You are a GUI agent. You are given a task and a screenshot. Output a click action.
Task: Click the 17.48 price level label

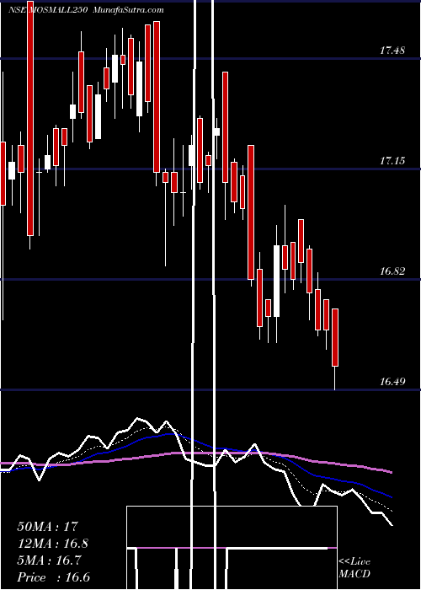point(392,50)
